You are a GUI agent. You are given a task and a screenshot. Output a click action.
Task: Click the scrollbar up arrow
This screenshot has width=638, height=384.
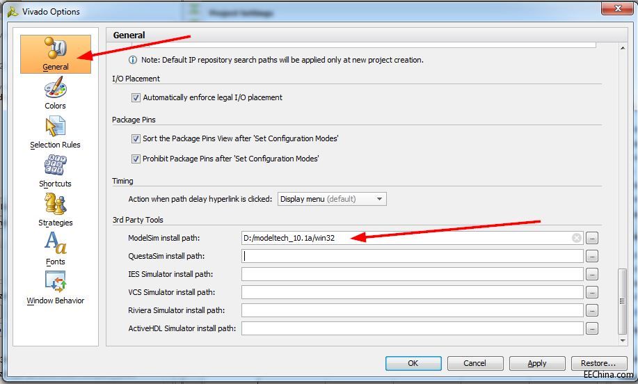click(x=623, y=48)
